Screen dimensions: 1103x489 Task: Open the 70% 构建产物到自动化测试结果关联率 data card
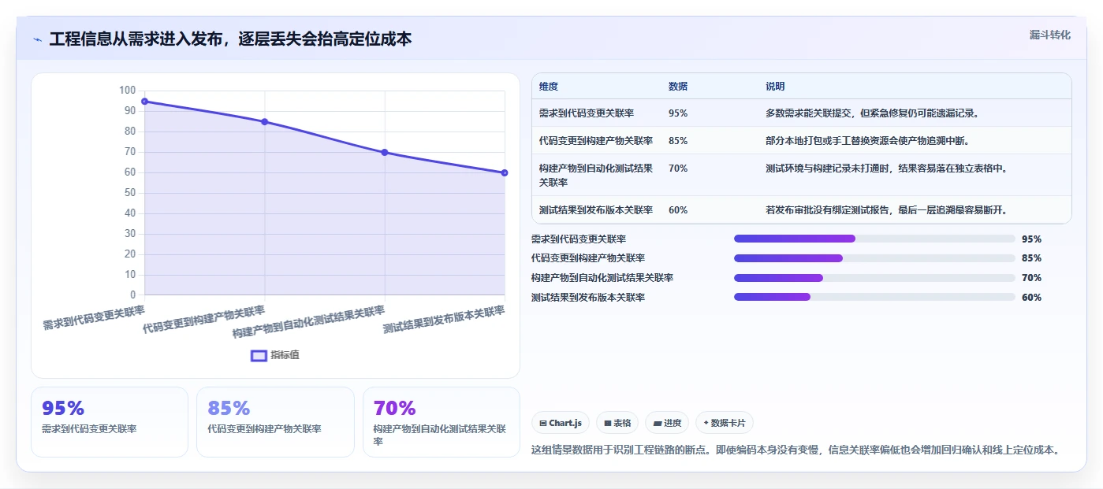point(442,422)
